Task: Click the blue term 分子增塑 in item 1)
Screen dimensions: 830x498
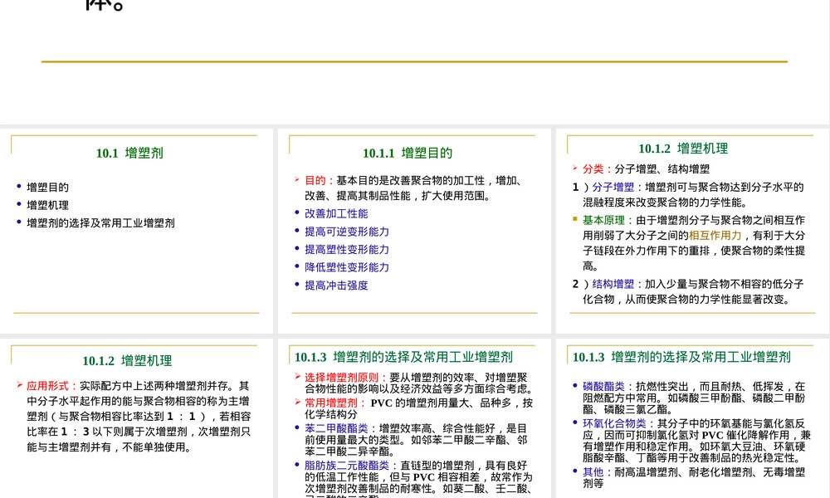Action: click(613, 188)
